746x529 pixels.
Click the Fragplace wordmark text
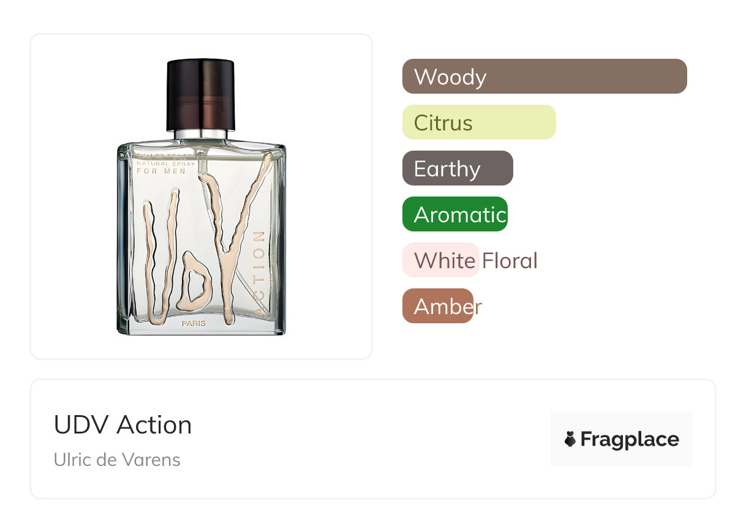(x=630, y=439)
